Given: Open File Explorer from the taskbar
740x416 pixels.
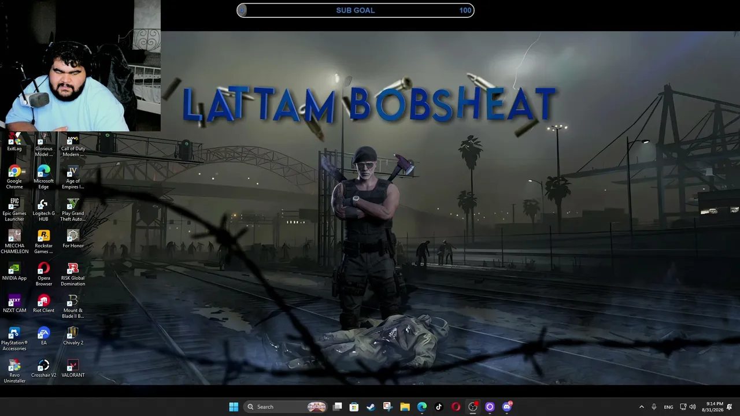Looking at the screenshot, I should pos(405,407).
